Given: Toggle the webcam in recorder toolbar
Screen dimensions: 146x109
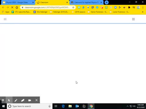Looking at the screenshot, I should pyautogui.click(x=30, y=100).
